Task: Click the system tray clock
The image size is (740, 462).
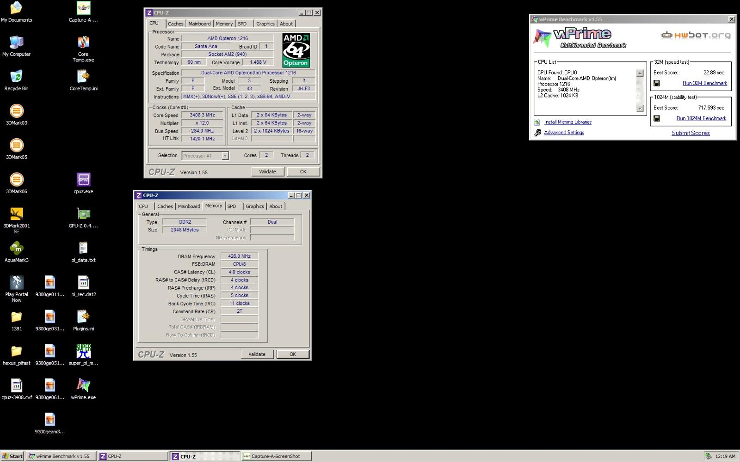Action: [725, 456]
